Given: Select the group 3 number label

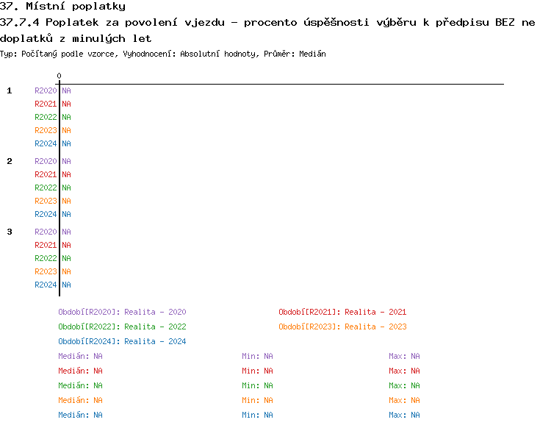Looking at the screenshot, I should pos(10,232).
